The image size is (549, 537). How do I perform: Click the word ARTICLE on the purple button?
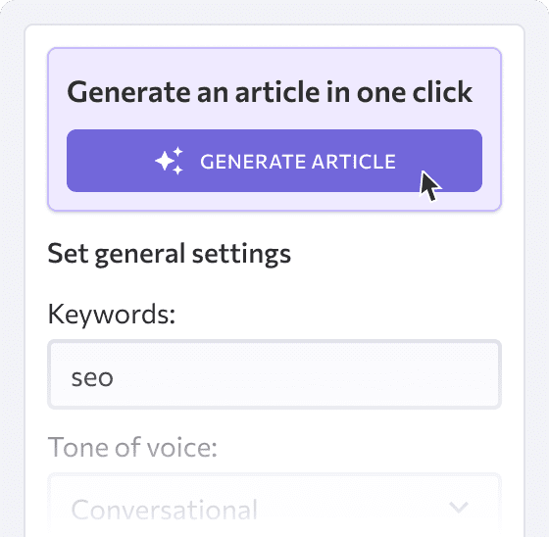tap(354, 162)
